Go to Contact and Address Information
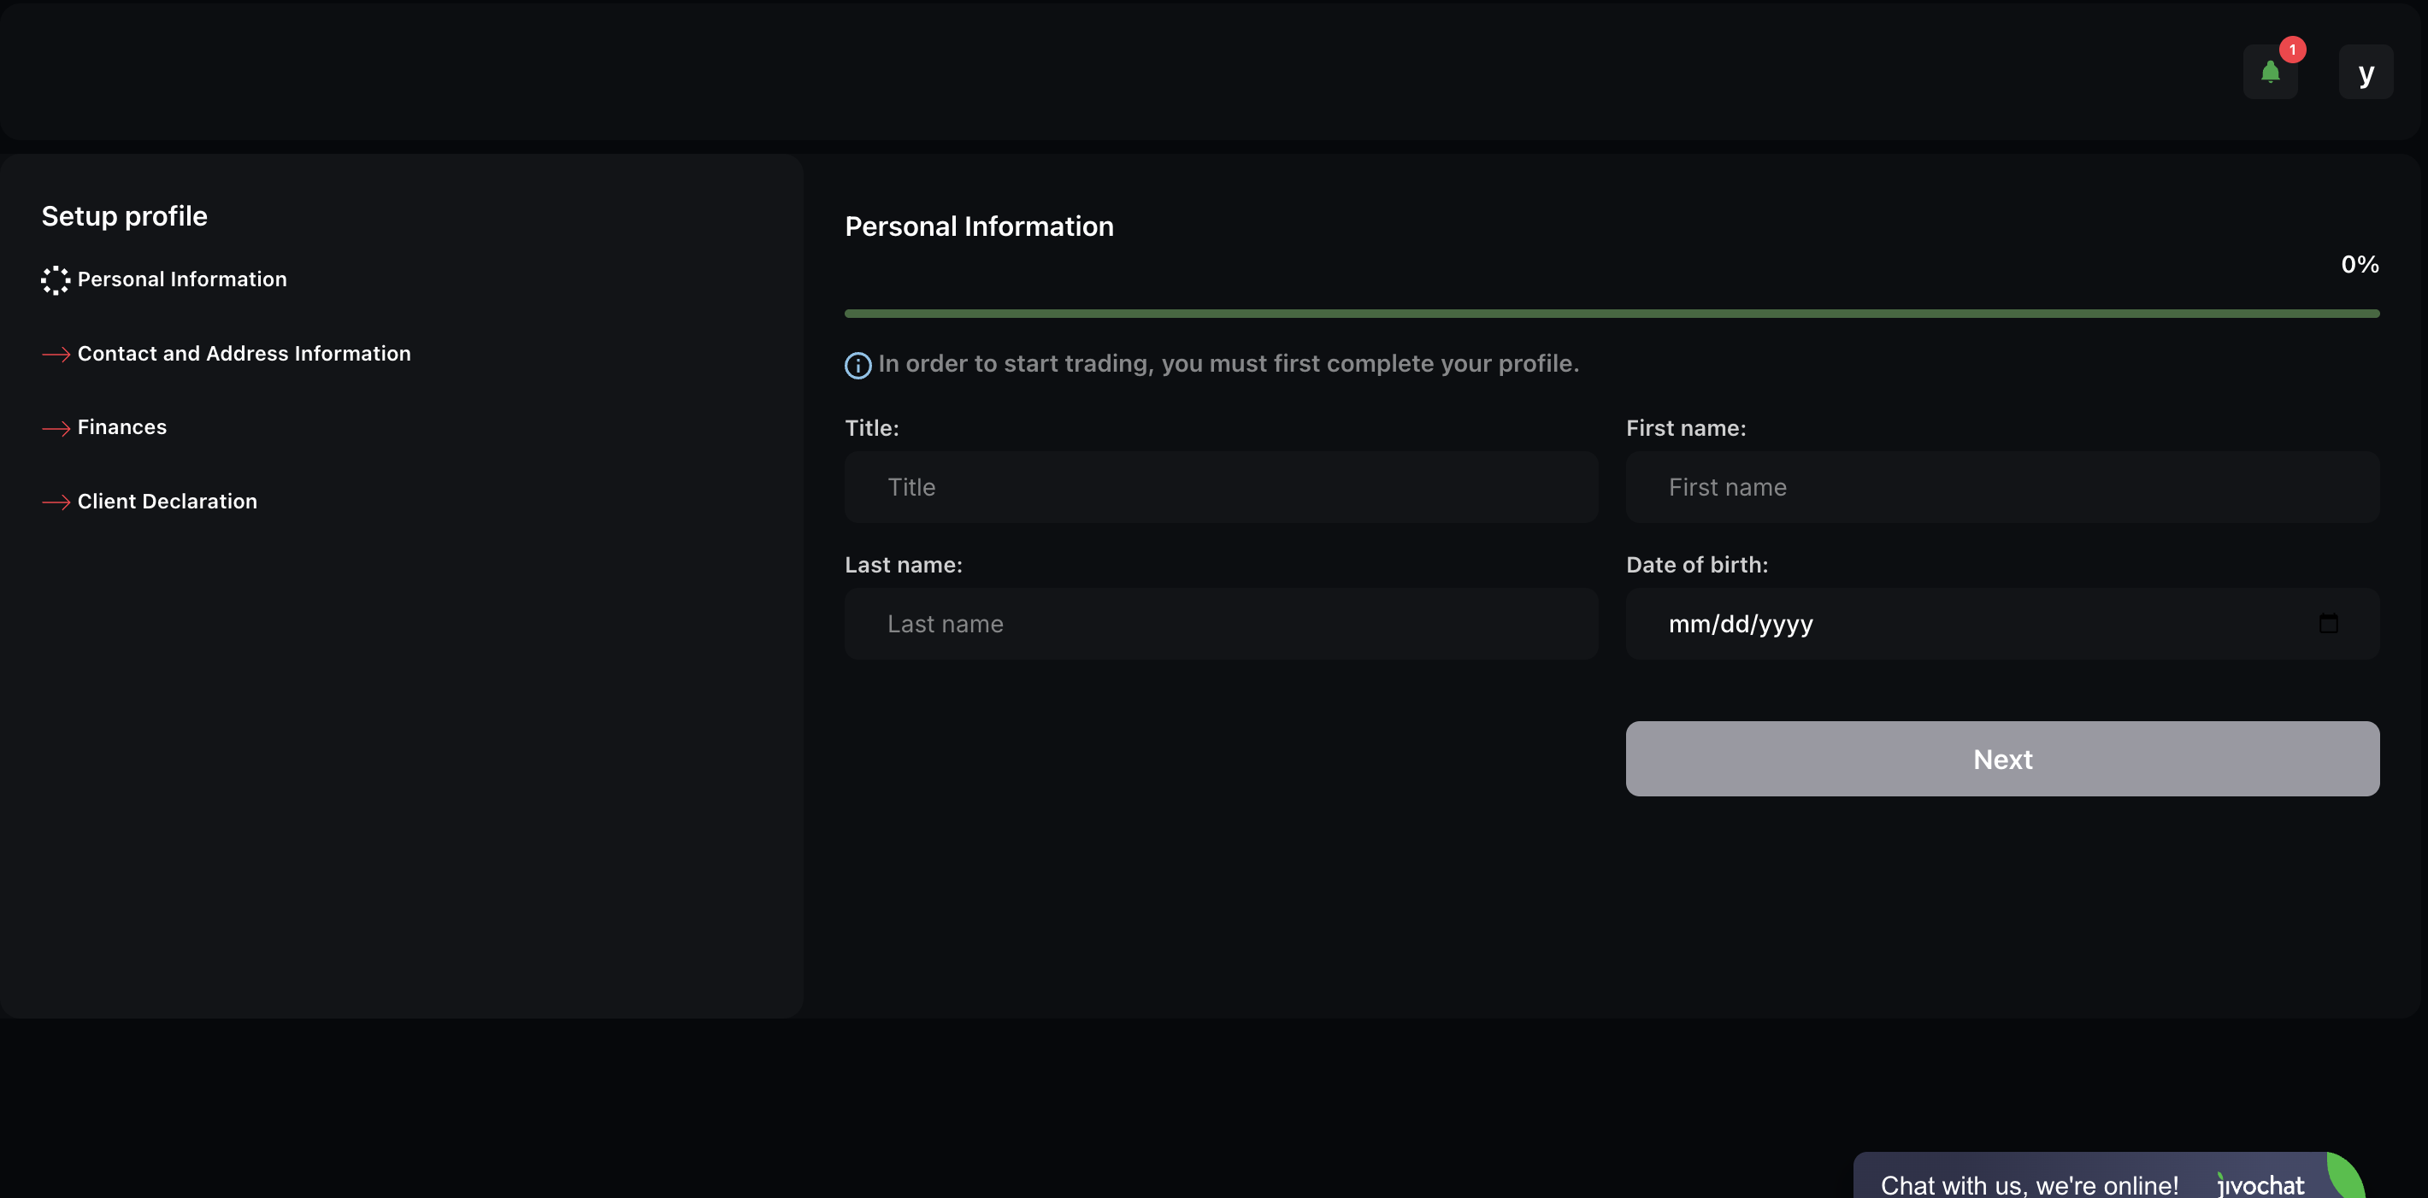This screenshot has width=2428, height=1198. [243, 352]
